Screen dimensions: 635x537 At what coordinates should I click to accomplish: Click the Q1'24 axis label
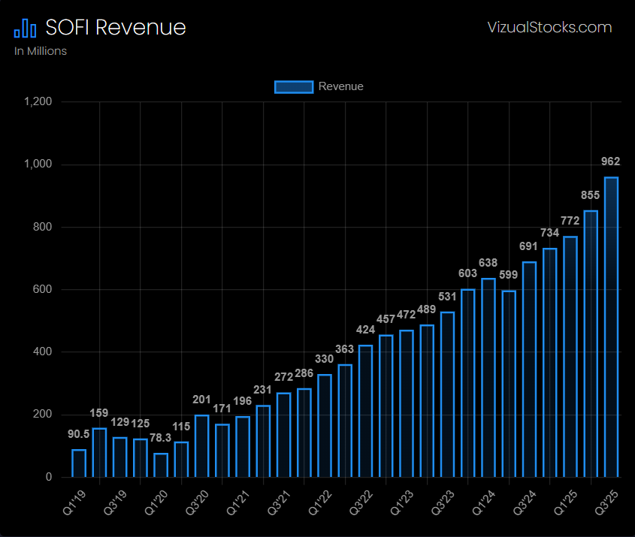(485, 502)
